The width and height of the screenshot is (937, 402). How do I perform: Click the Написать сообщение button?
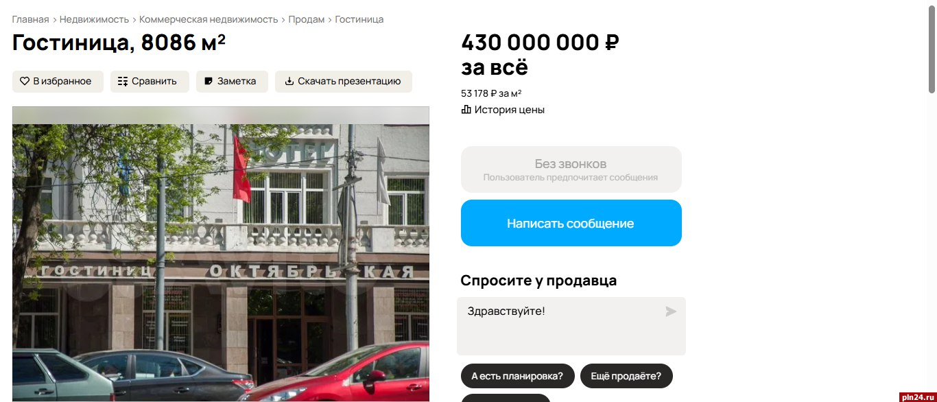tap(571, 223)
